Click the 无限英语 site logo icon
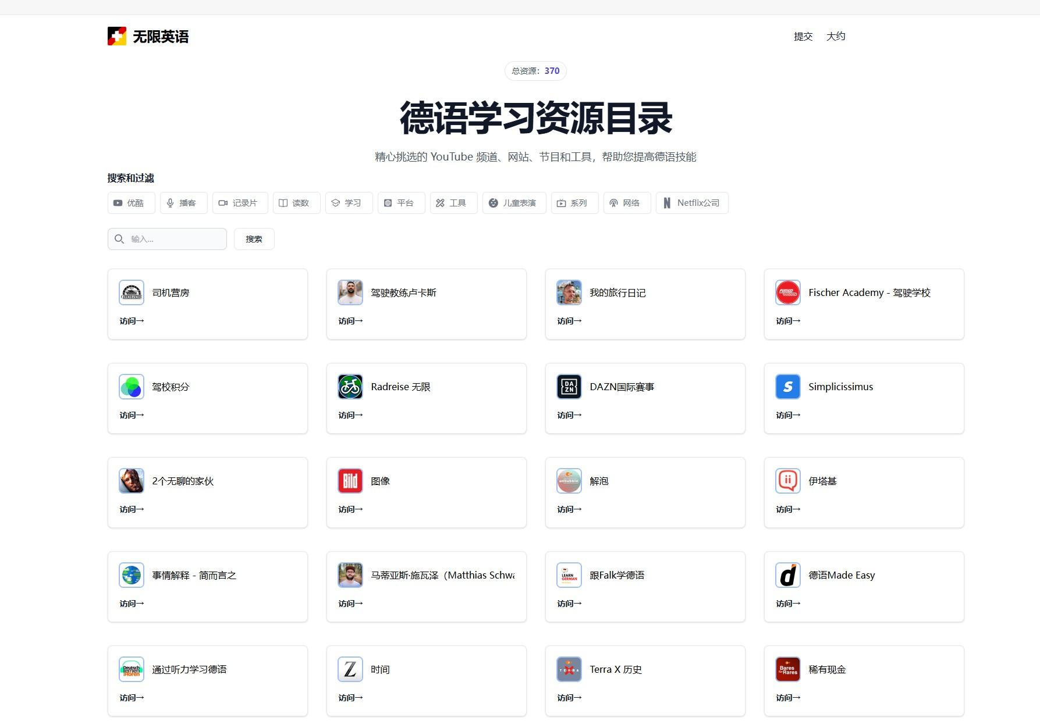Viewport: 1040px width, 728px height. (117, 36)
